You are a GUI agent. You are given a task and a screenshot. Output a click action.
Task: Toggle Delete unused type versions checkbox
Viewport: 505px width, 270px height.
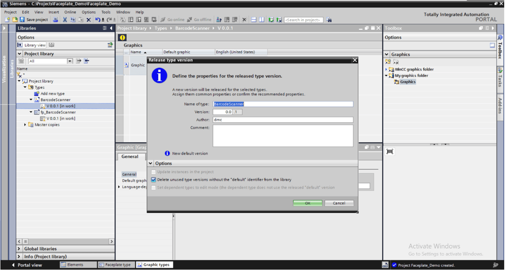click(x=153, y=180)
